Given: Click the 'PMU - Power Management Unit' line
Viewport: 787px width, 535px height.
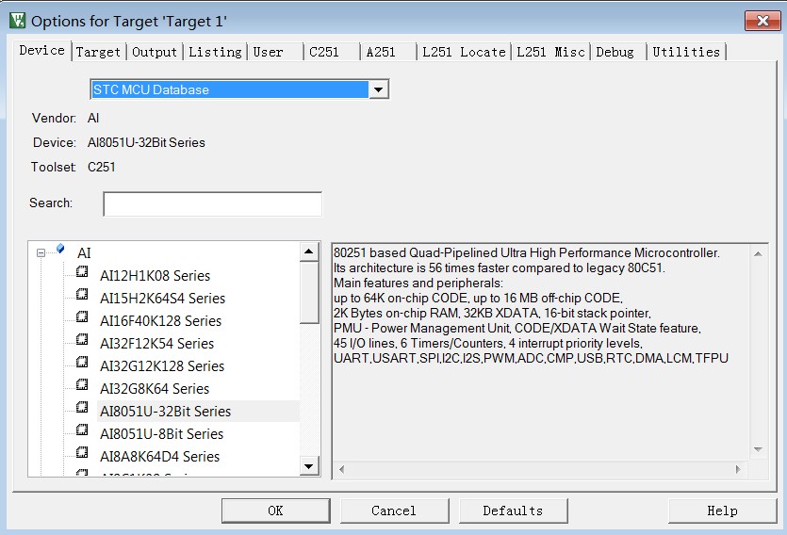Looking at the screenshot, I should pyautogui.click(x=517, y=328).
